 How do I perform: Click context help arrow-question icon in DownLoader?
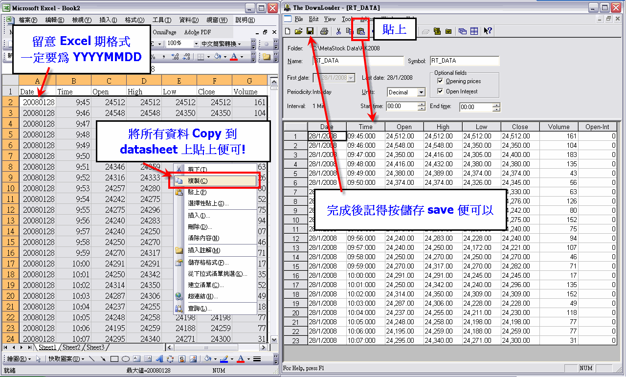click(x=488, y=31)
